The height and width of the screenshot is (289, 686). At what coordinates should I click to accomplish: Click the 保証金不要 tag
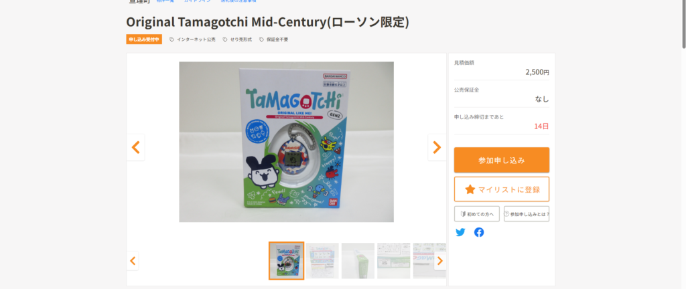pyautogui.click(x=273, y=39)
